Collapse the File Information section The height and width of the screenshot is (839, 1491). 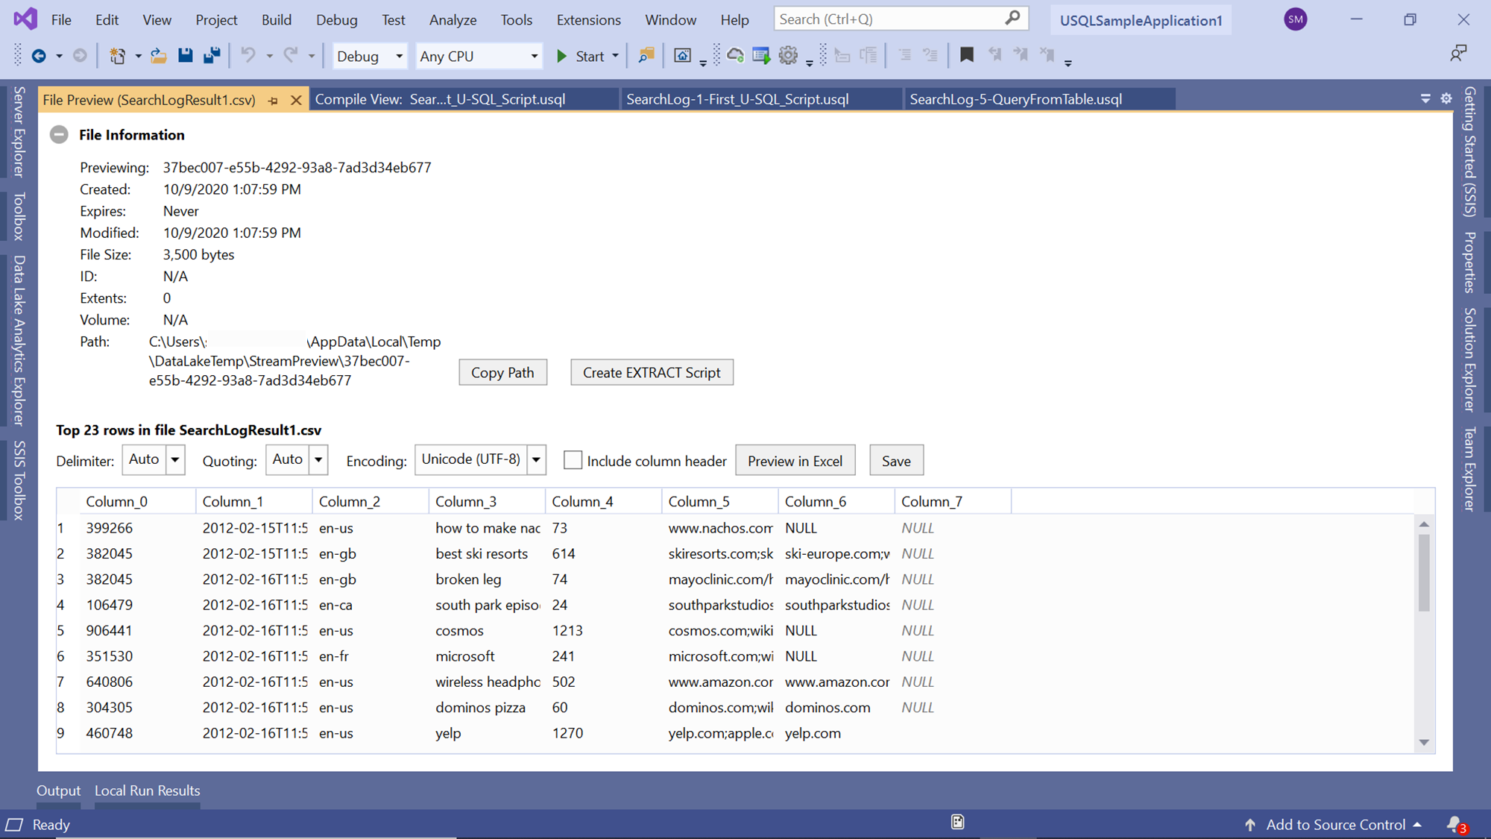[x=59, y=135]
